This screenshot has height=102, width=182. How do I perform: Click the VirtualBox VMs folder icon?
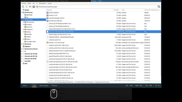point(25,42)
